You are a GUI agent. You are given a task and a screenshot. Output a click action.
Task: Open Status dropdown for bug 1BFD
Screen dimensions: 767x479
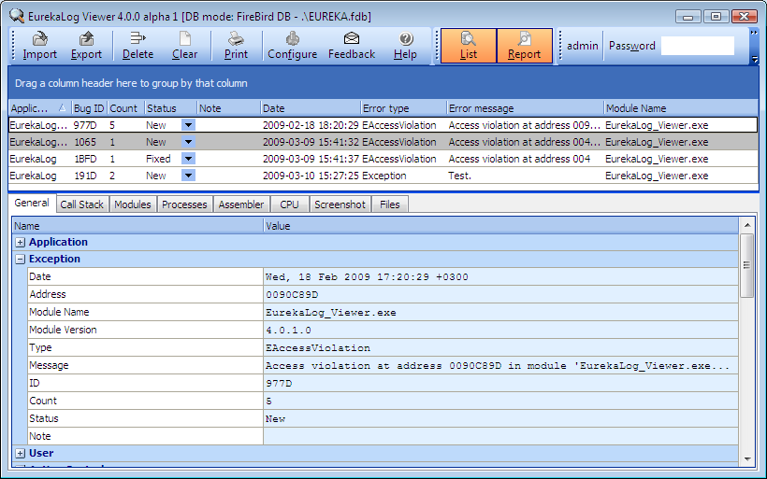tap(188, 159)
